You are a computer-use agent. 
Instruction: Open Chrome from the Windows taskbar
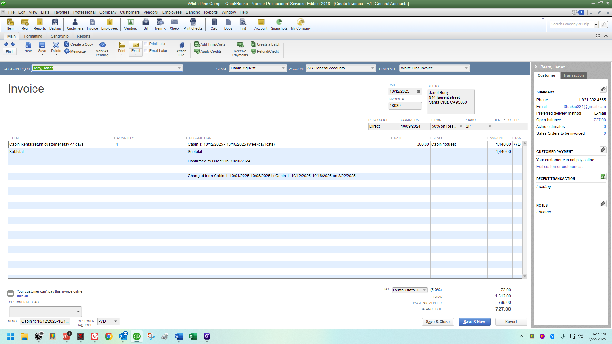[109, 336]
